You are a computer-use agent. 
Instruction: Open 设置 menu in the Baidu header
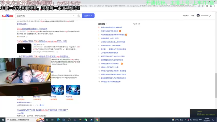pyautogui.click(x=193, y=16)
